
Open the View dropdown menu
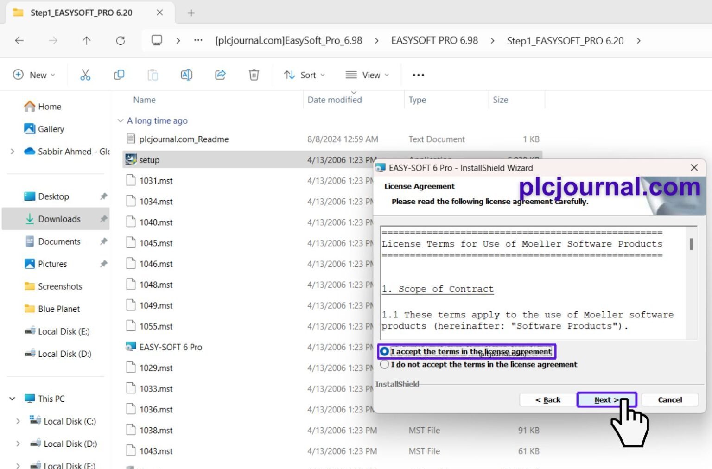[367, 75]
